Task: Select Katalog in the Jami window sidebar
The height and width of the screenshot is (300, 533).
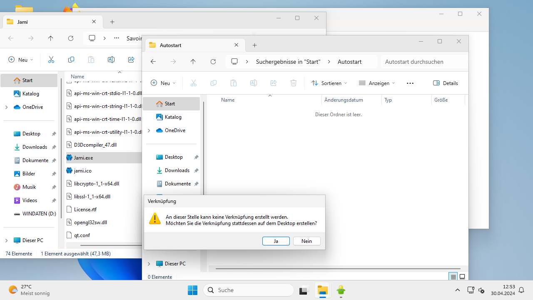Action: [x=29, y=93]
